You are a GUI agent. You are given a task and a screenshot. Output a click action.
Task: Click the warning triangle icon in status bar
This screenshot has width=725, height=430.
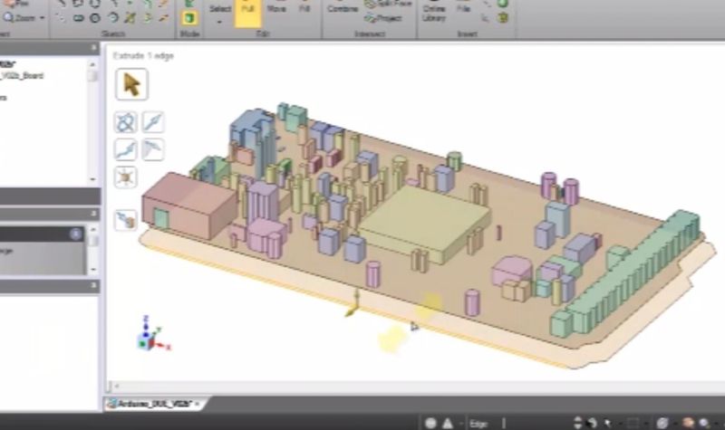[x=447, y=423]
